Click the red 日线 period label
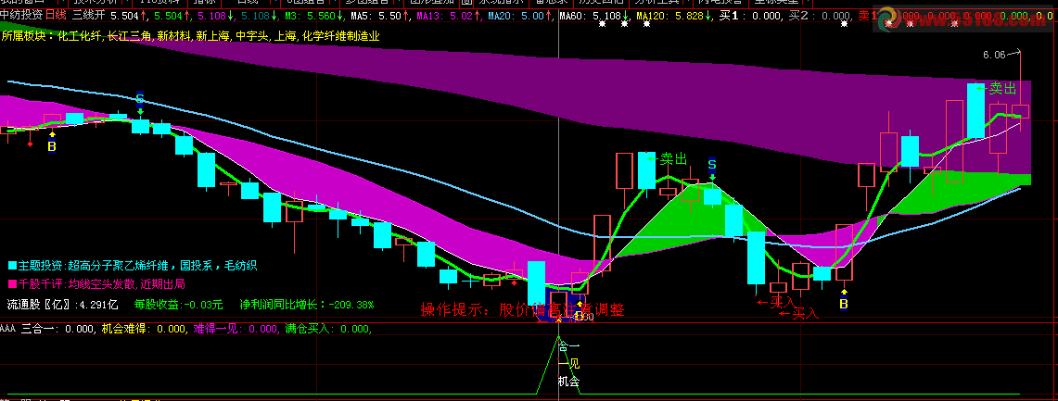The image size is (1058, 401). (x=56, y=15)
